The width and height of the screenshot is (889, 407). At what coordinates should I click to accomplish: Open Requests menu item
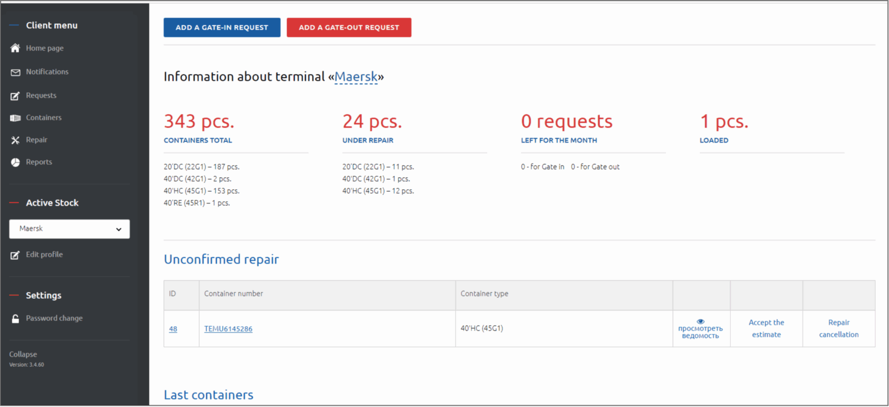(x=41, y=95)
